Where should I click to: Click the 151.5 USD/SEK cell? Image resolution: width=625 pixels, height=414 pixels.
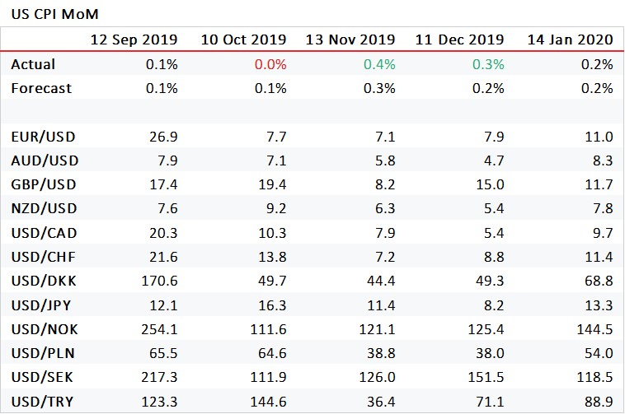click(486, 377)
